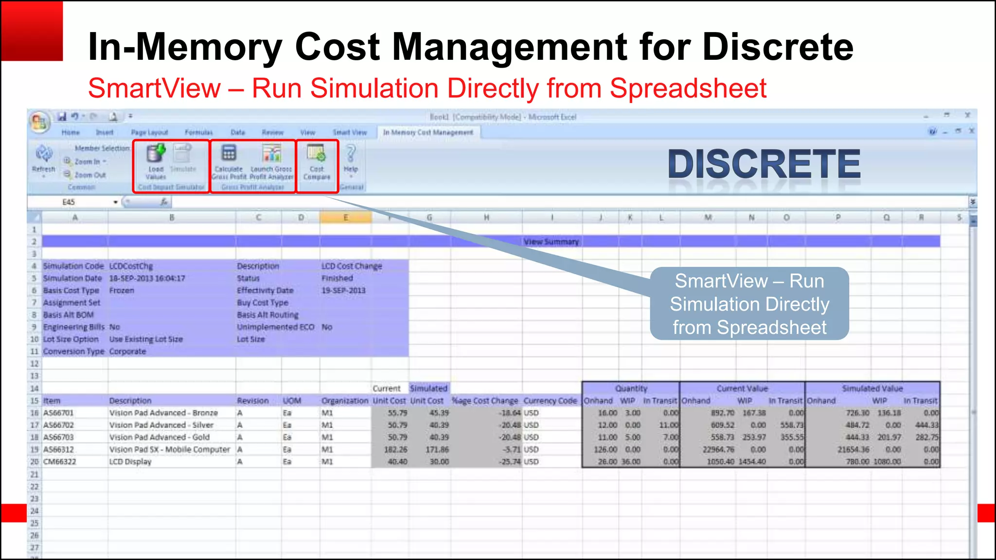Click Use Existing Lot Size cell

[172, 339]
